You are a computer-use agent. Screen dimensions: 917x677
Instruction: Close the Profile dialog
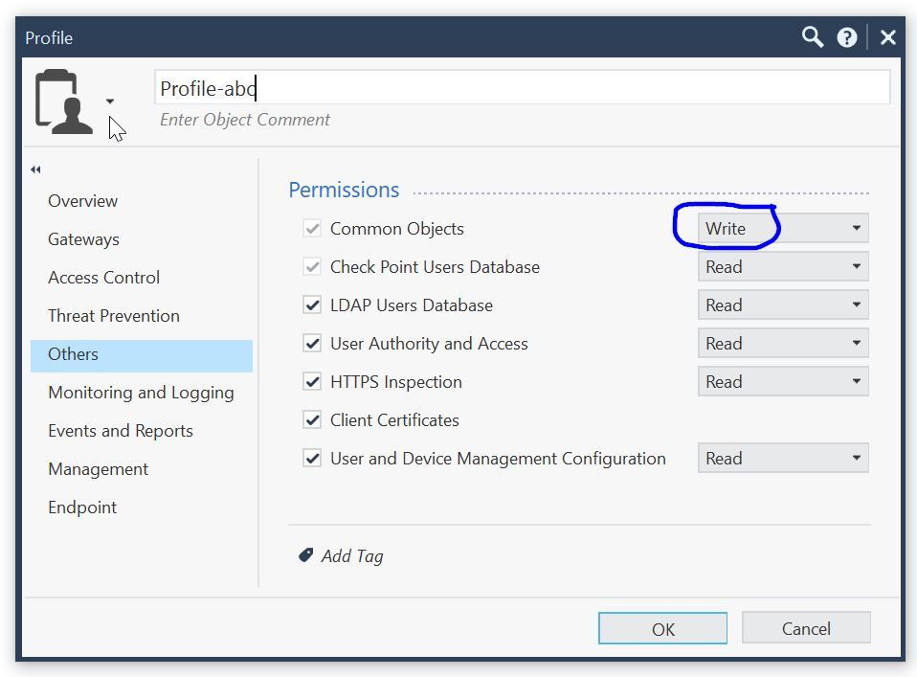click(887, 37)
